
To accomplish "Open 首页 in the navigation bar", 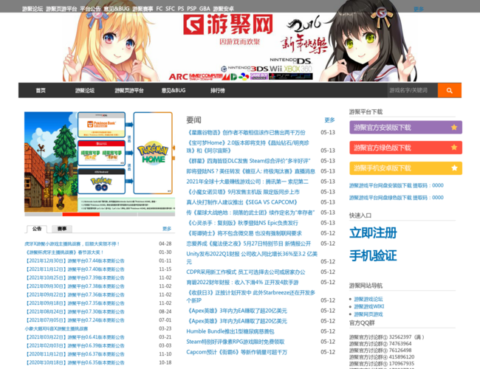I will coord(41,91).
